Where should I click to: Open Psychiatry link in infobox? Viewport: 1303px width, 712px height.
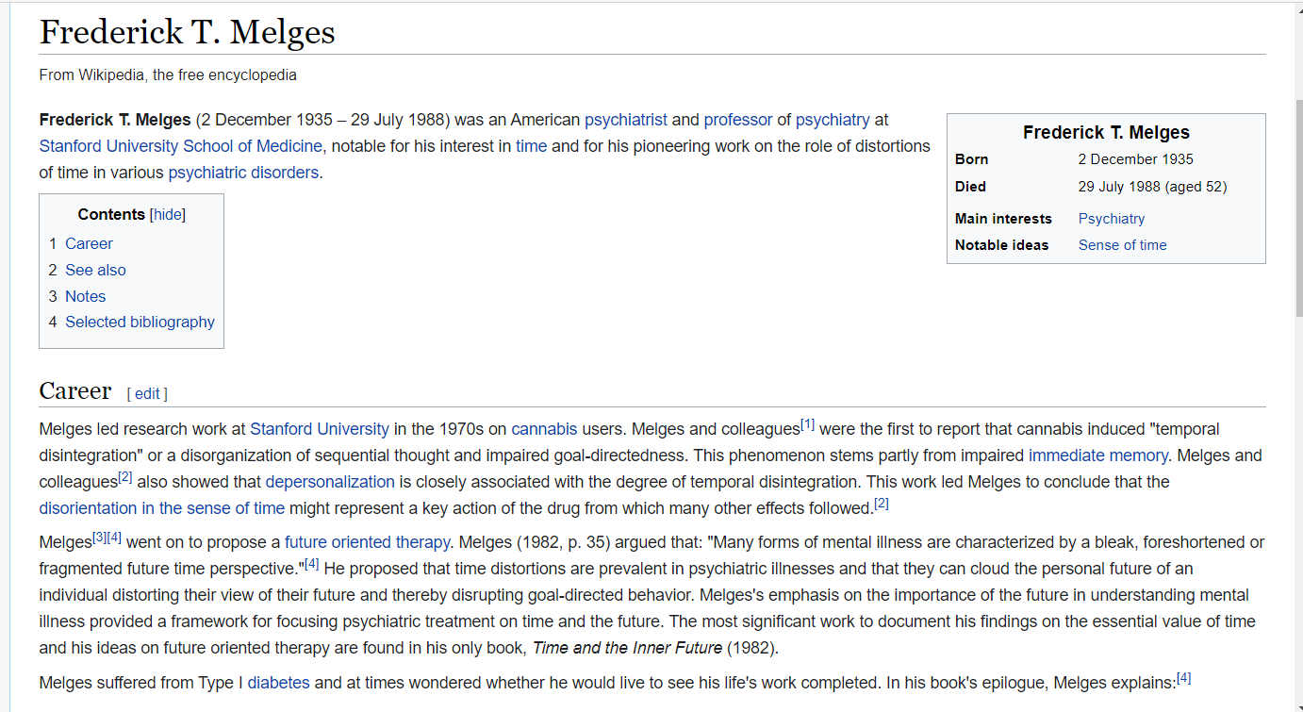[x=1112, y=218]
